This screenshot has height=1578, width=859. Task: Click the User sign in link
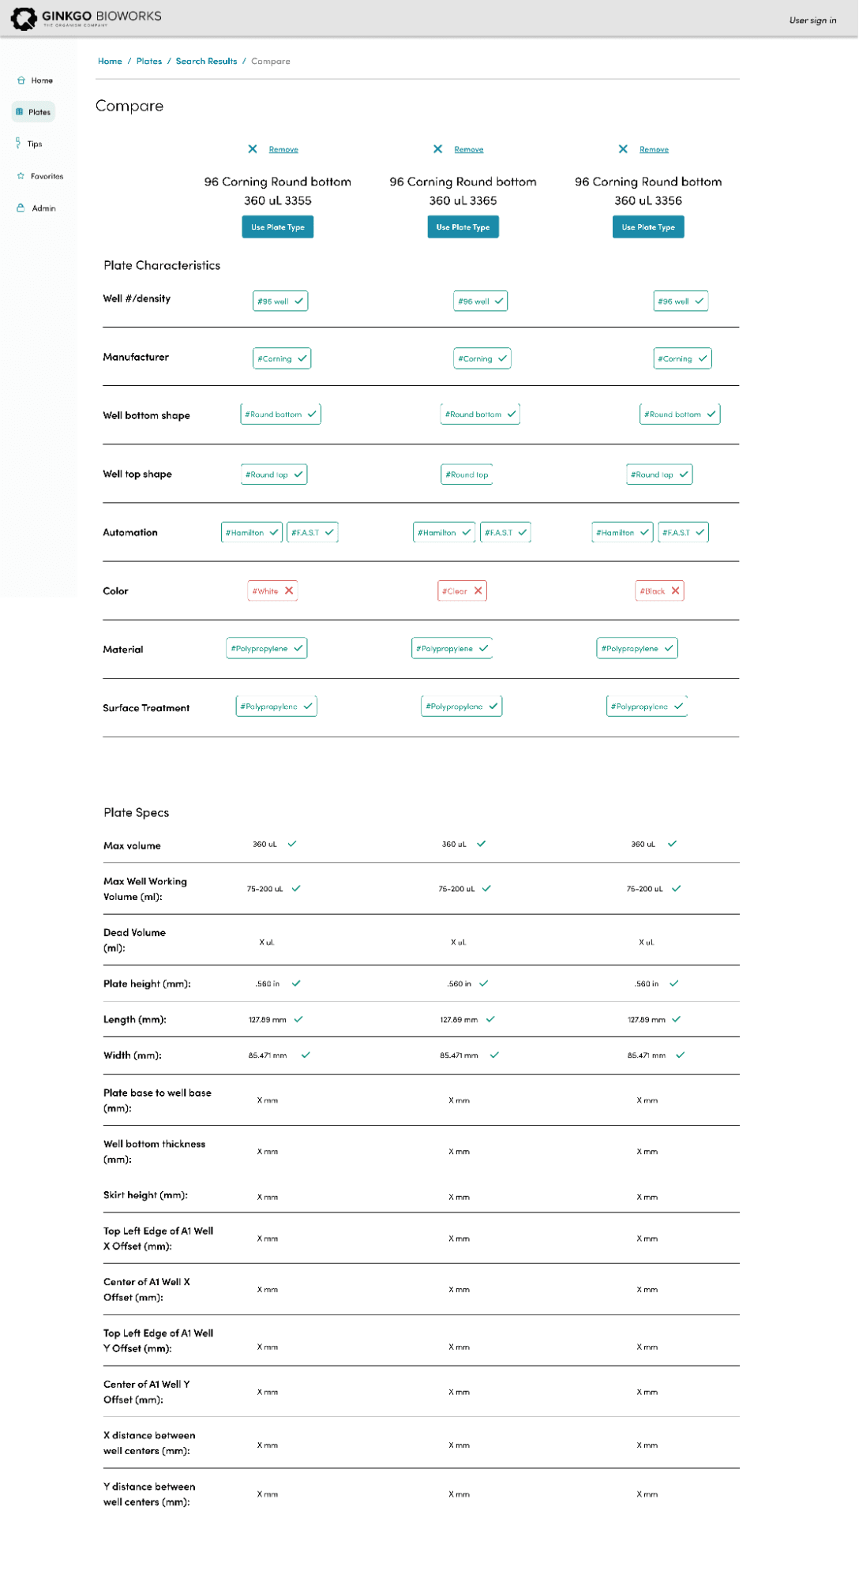[x=812, y=21]
